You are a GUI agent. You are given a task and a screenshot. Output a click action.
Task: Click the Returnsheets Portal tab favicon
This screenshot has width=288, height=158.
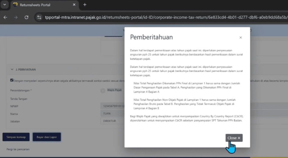click(x=15, y=5)
